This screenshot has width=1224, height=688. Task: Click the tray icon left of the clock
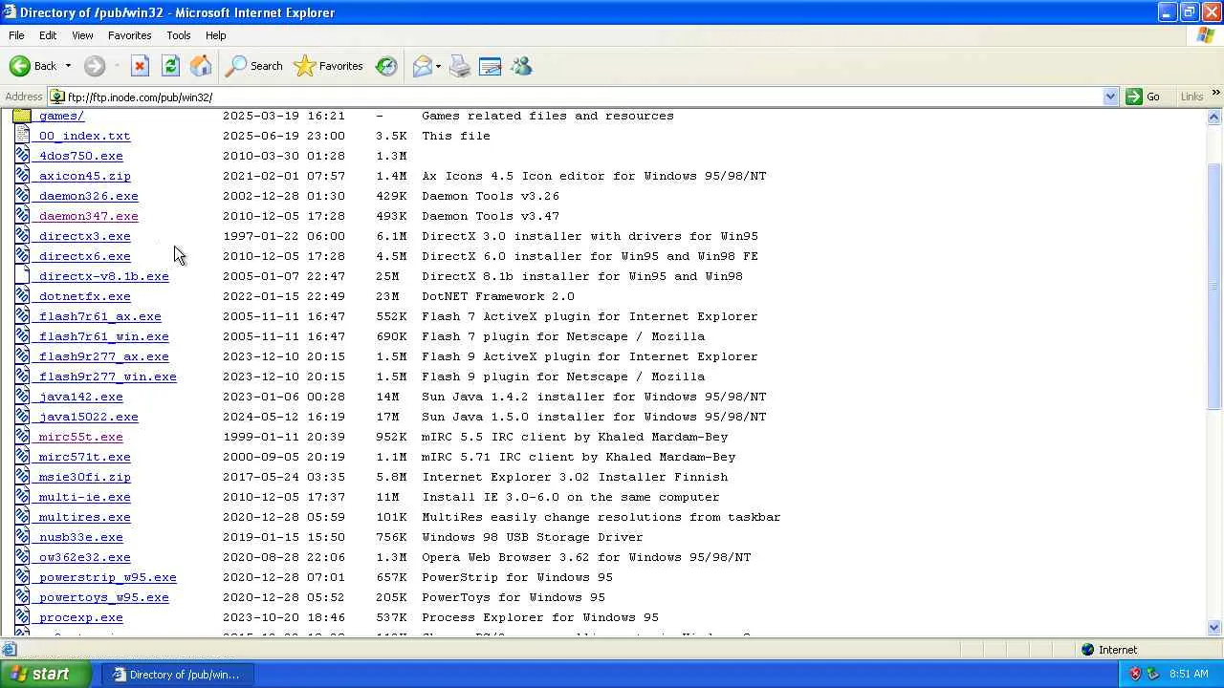pos(1152,674)
